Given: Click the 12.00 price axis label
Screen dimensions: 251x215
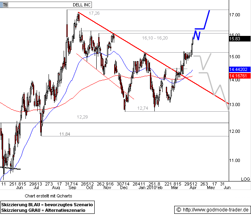Looking at the screenshot, I should tap(235, 131).
